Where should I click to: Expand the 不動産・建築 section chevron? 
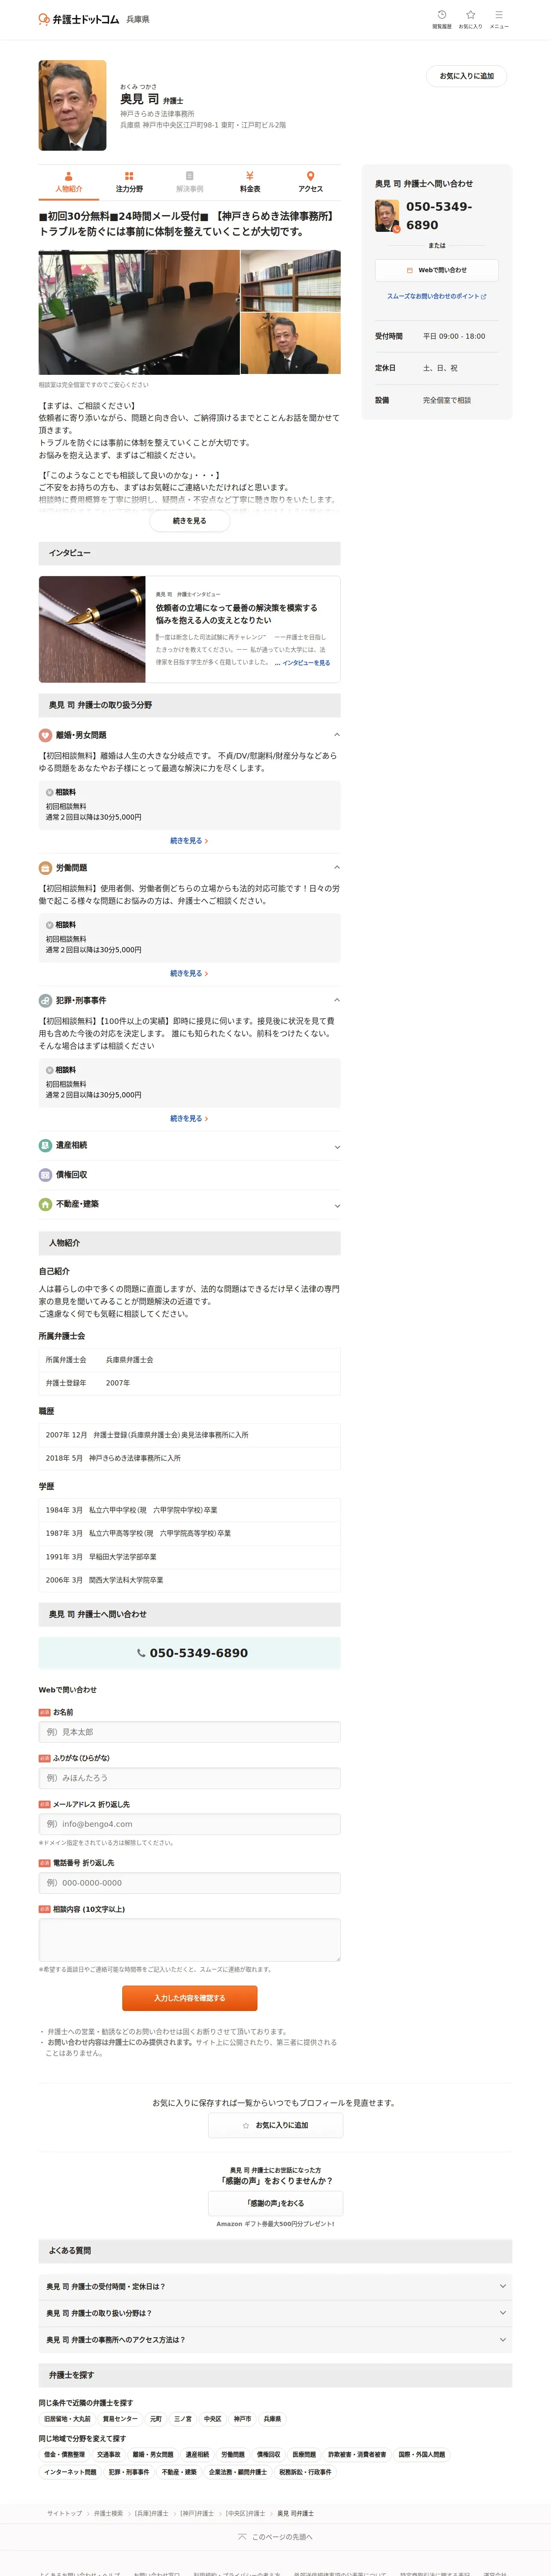337,1205
